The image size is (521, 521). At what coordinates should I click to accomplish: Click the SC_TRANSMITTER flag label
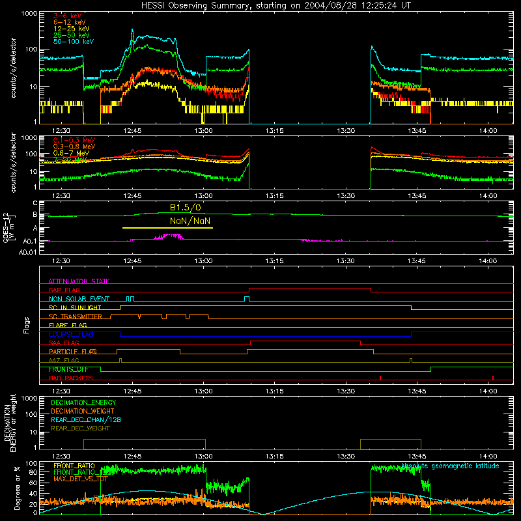tap(76, 317)
